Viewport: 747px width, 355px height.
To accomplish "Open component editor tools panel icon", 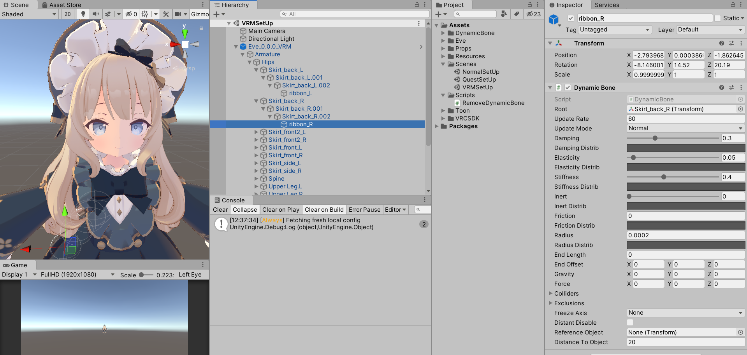I will pyautogui.click(x=166, y=14).
